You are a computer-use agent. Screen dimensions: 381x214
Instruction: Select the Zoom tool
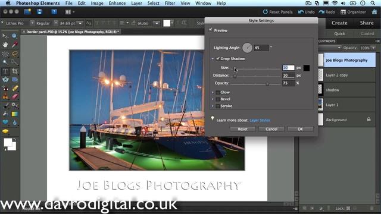[x=14, y=36]
